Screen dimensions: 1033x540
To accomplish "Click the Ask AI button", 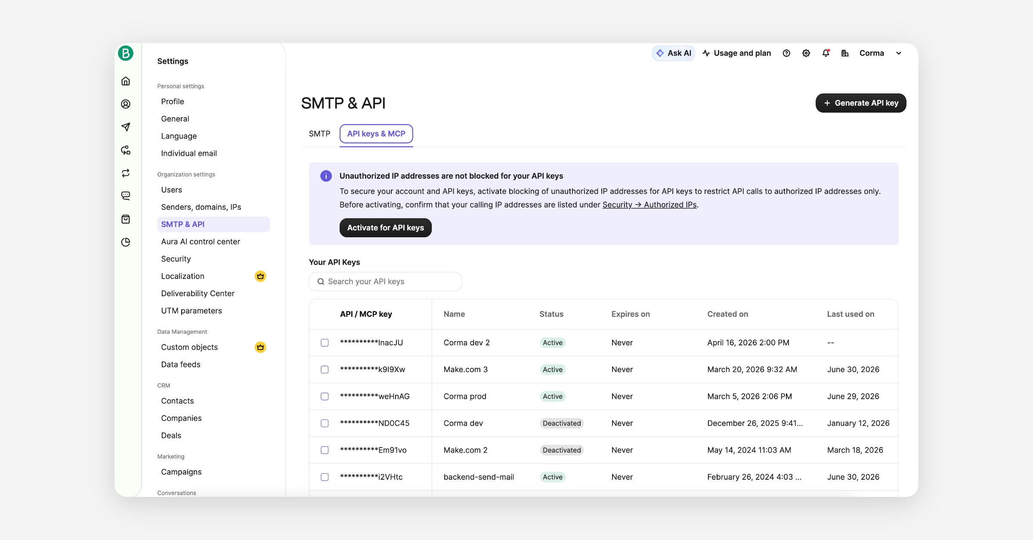I will (674, 53).
